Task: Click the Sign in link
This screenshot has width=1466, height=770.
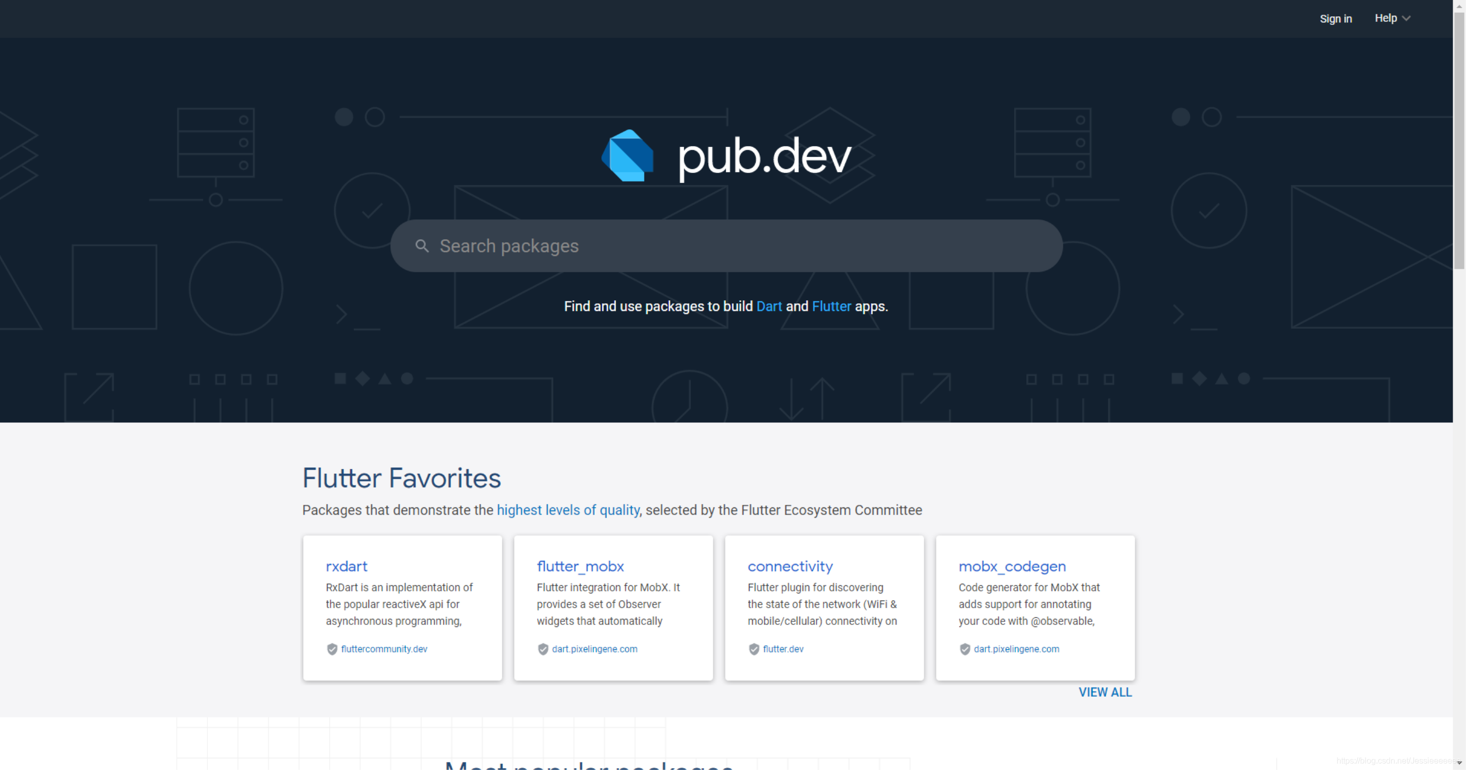Action: pyautogui.click(x=1336, y=19)
